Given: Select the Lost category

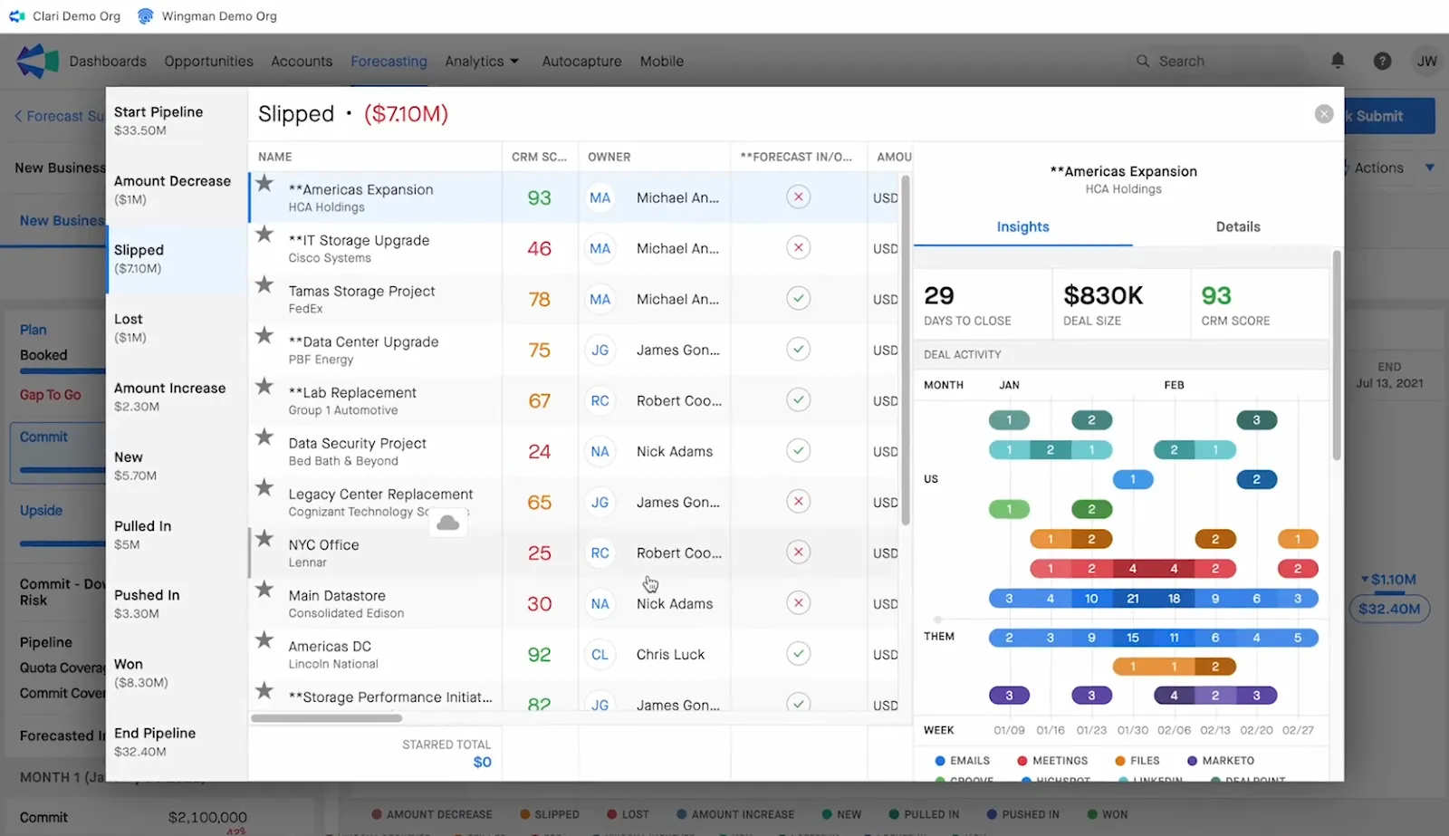Looking at the screenshot, I should (x=177, y=328).
